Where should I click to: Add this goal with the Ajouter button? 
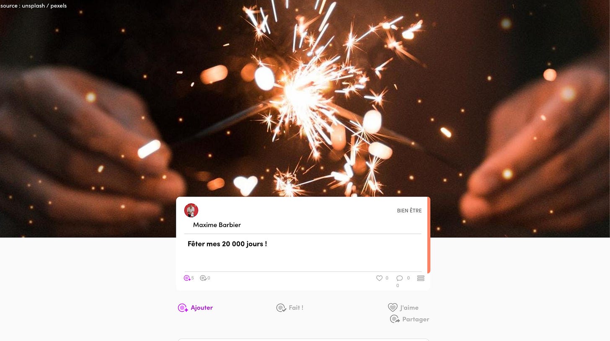tap(195, 308)
